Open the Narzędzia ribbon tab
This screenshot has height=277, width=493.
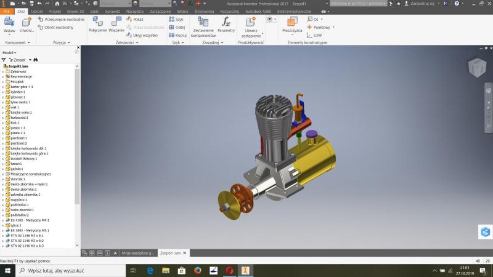click(135, 11)
